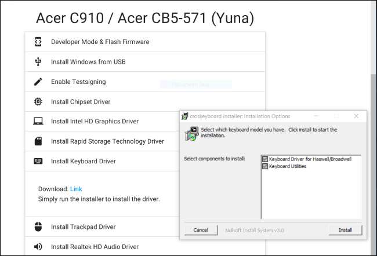Open the keyboard driver Download Link
The height and width of the screenshot is (256, 377).
[76, 189]
